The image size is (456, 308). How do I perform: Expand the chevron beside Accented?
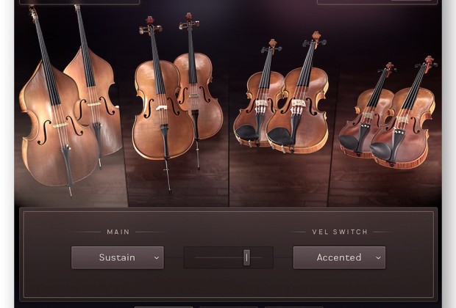[x=378, y=258]
